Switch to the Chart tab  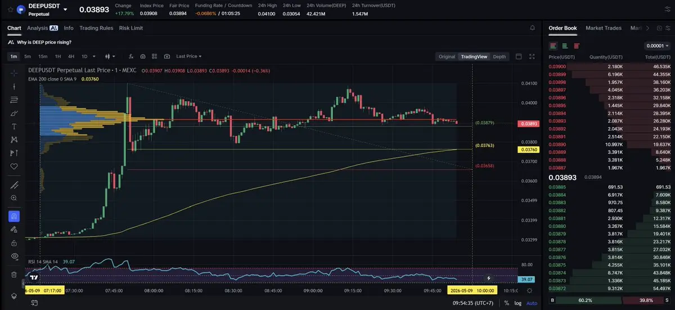click(14, 28)
